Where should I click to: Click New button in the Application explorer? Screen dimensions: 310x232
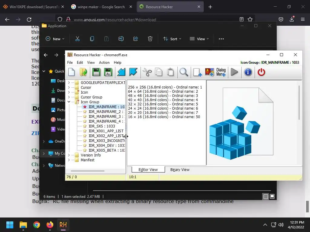tap(55, 39)
